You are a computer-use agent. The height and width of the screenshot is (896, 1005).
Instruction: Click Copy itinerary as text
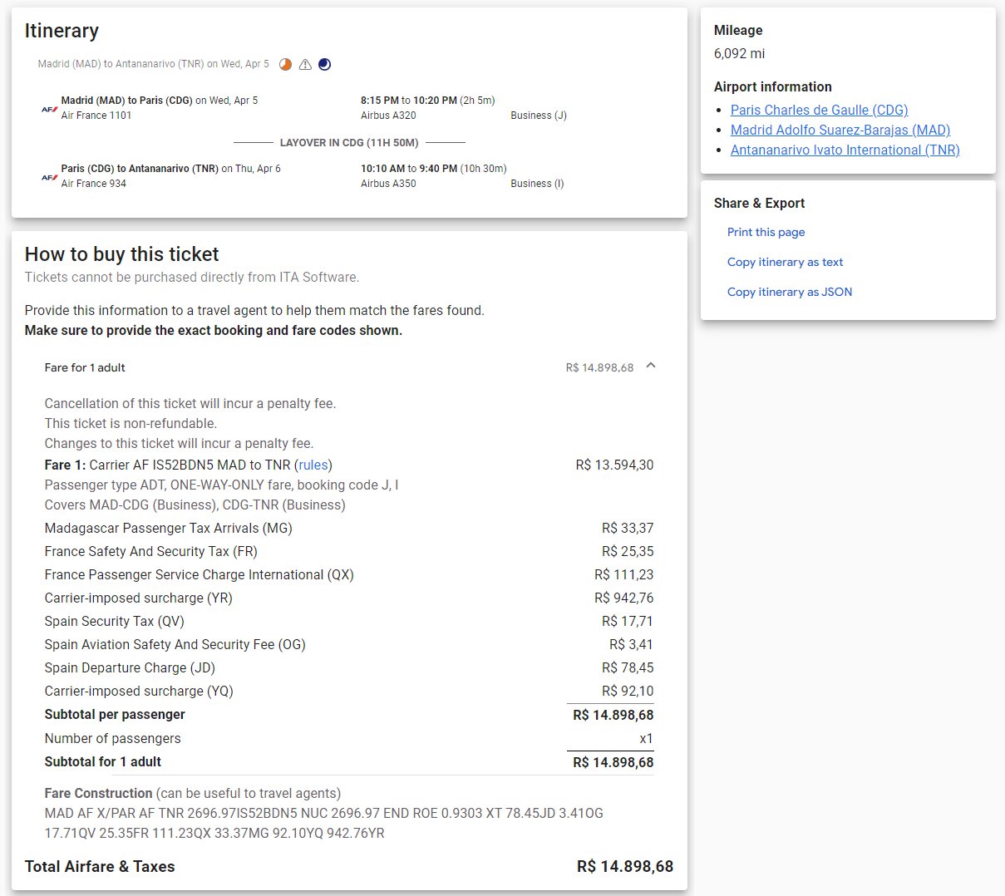(785, 262)
